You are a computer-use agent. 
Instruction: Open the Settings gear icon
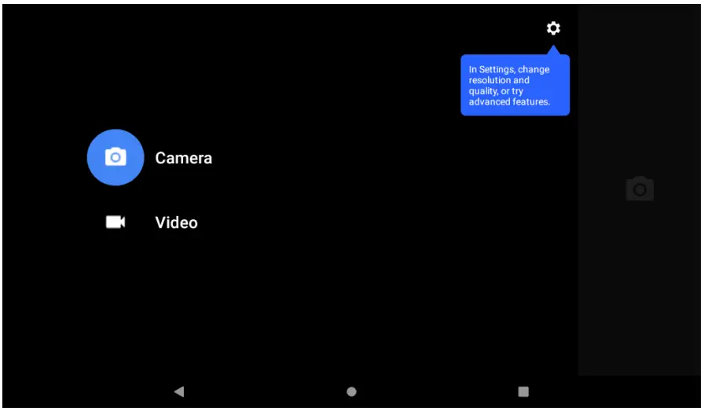pos(553,28)
